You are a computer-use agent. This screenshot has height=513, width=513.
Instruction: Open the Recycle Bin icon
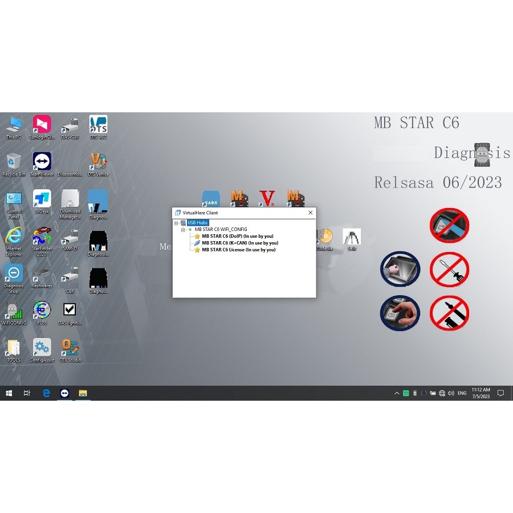14,165
